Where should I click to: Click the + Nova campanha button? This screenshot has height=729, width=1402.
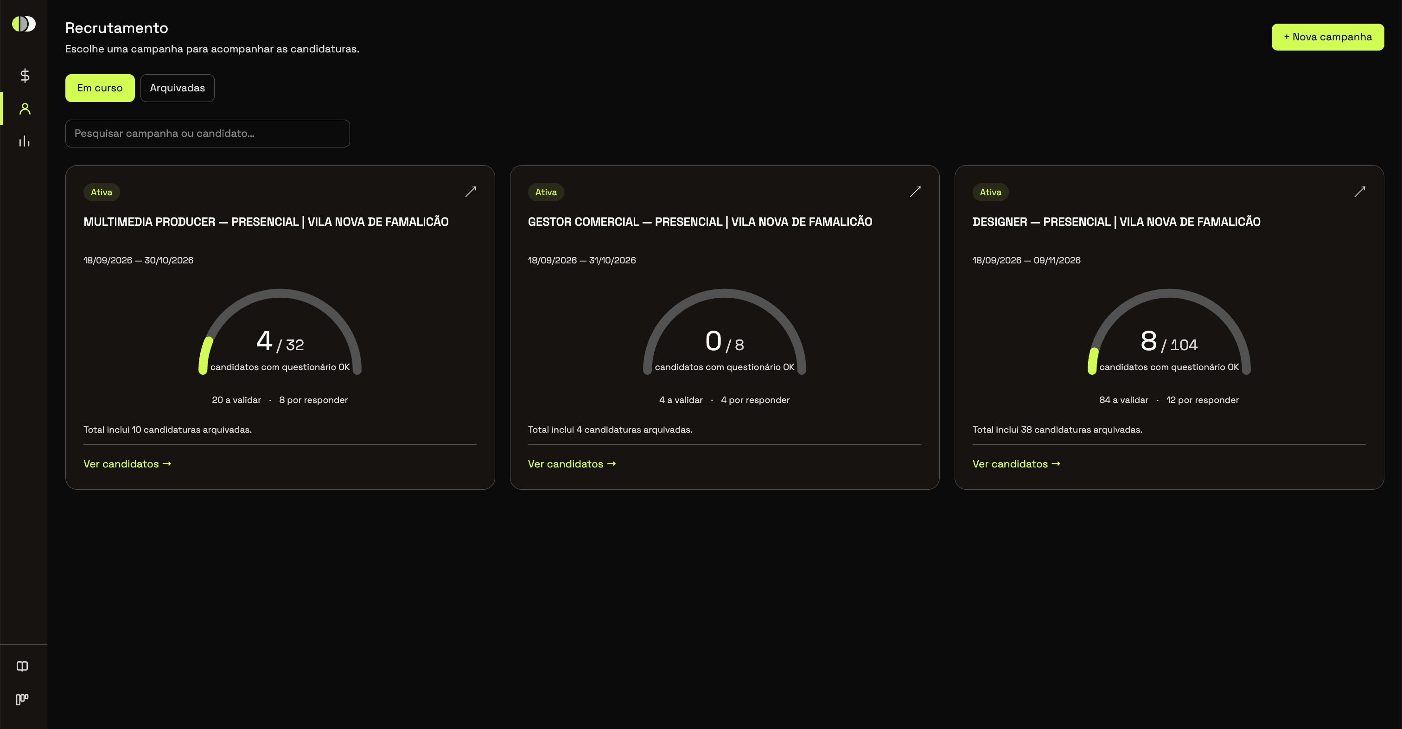point(1327,37)
